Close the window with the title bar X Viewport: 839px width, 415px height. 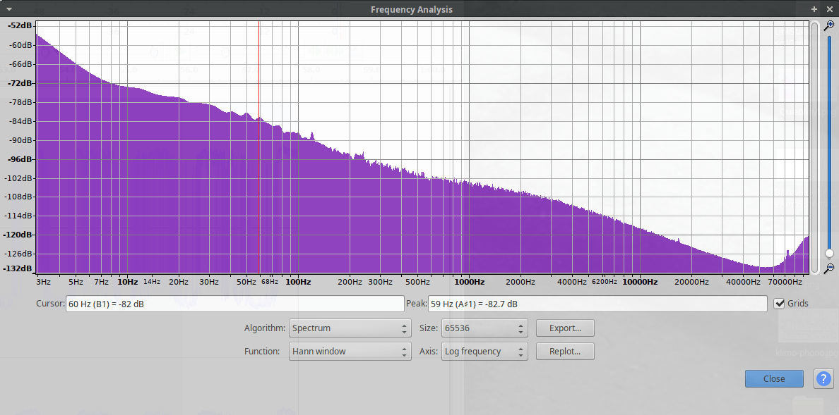tap(829, 9)
